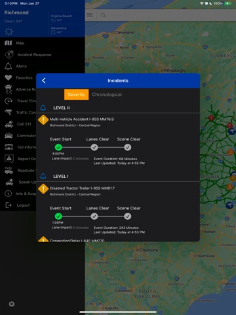The width and height of the screenshot is (236, 315).
Task: Click the Richmond sun weather icon
Action: [9, 31]
